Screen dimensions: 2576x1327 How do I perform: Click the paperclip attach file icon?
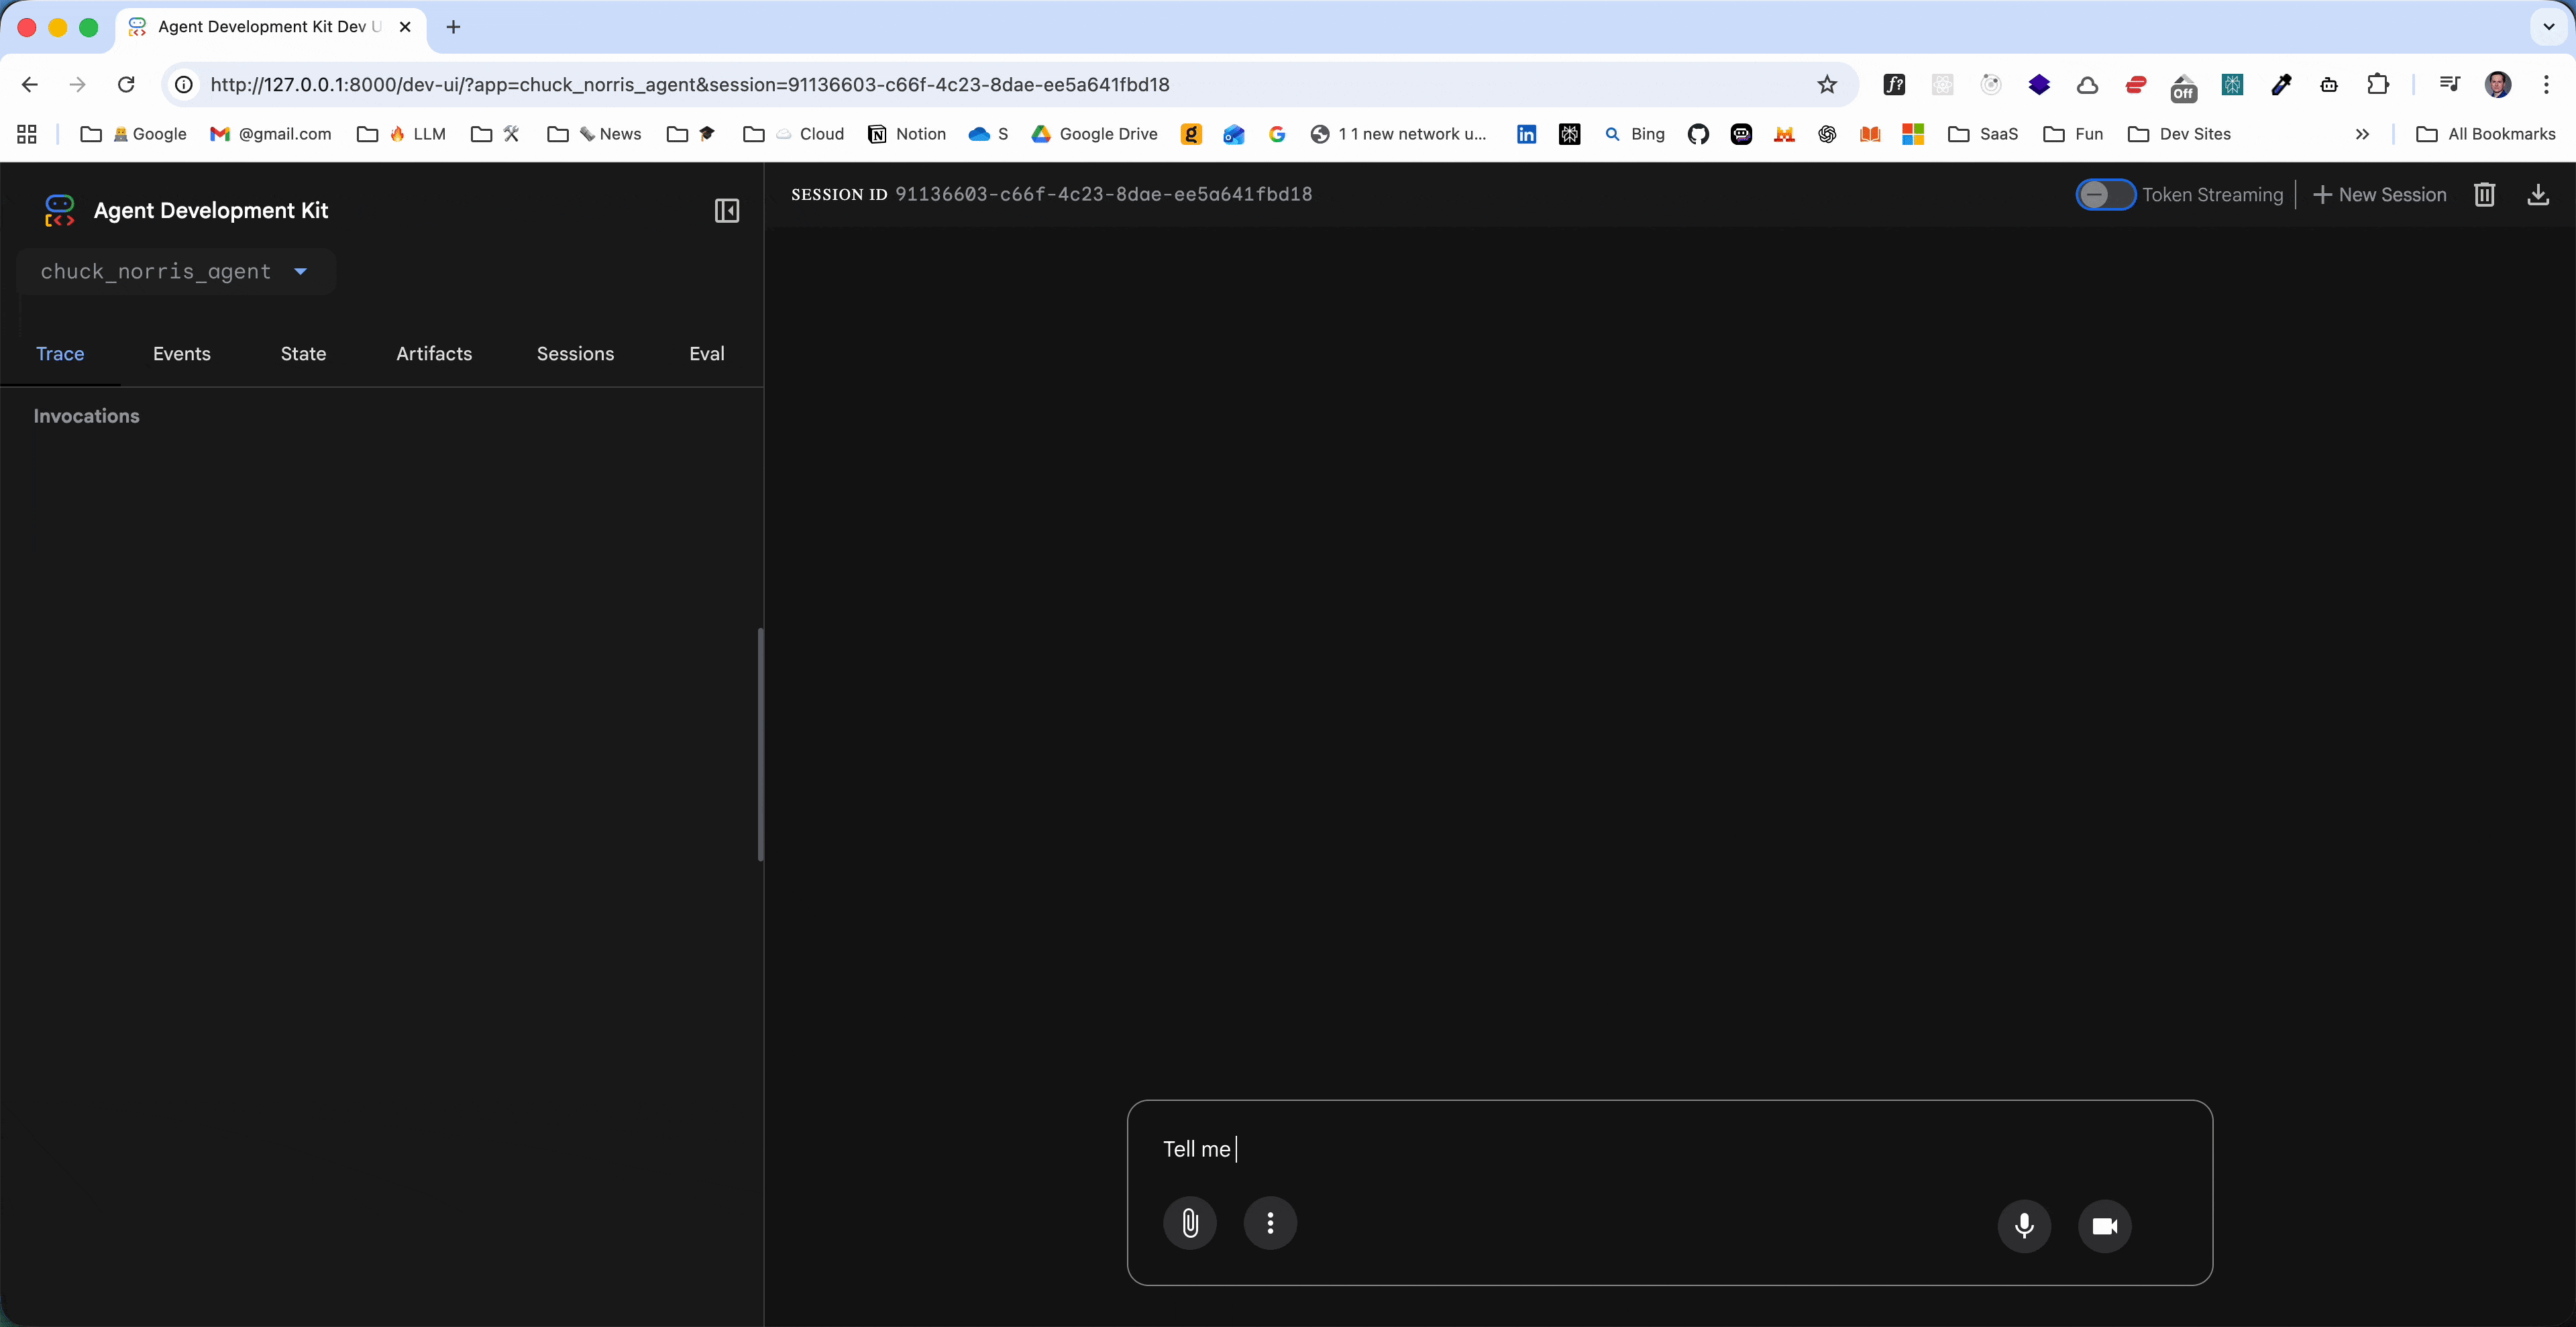[1189, 1223]
